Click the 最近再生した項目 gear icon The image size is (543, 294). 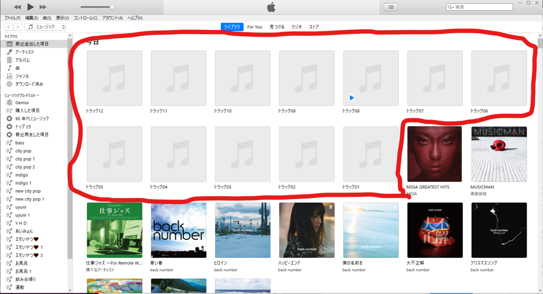click(x=10, y=135)
